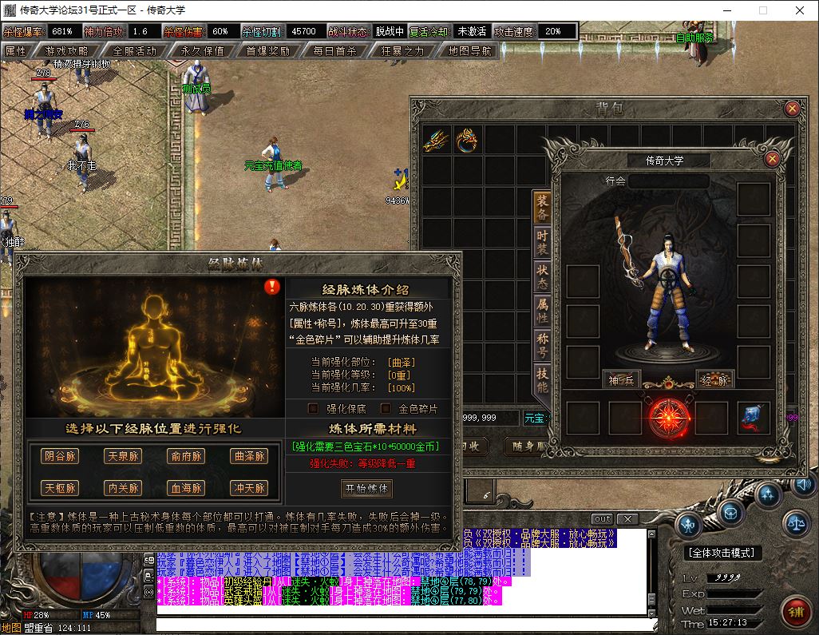Select the 阴谷脉 meridian button
The height and width of the screenshot is (635, 819).
[x=60, y=456]
